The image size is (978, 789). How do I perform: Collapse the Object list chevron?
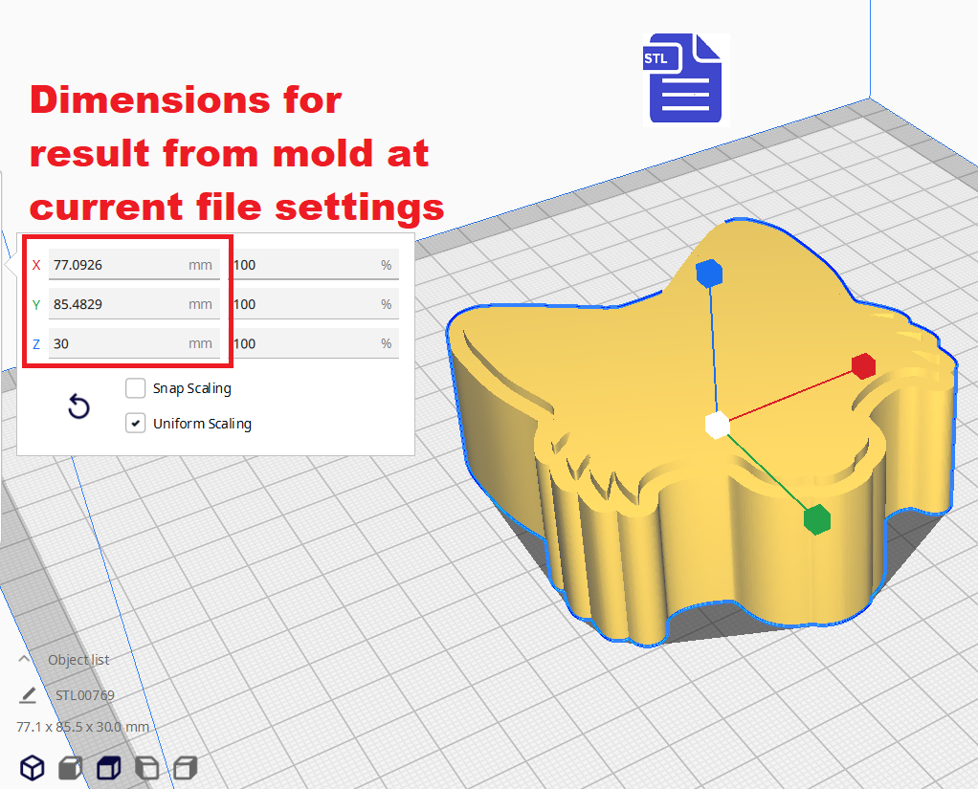pyautogui.click(x=24, y=660)
